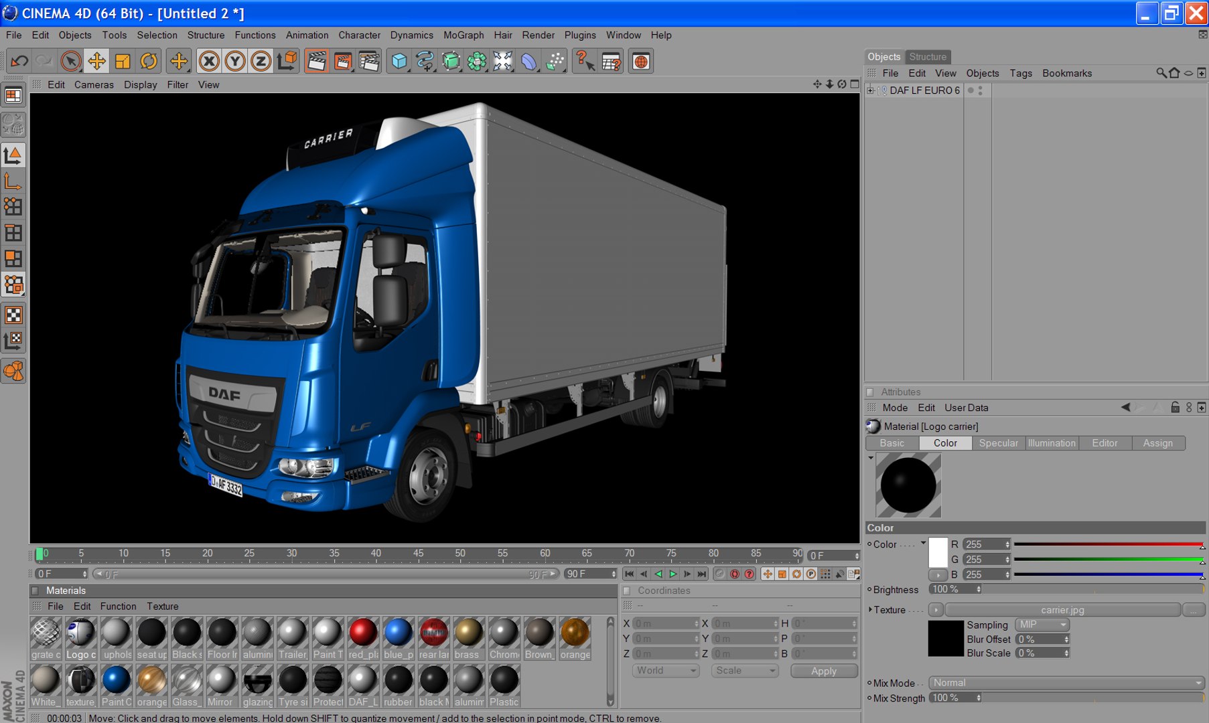Image resolution: width=1209 pixels, height=723 pixels.
Task: Click the Undo arrow icon
Action: [19, 62]
